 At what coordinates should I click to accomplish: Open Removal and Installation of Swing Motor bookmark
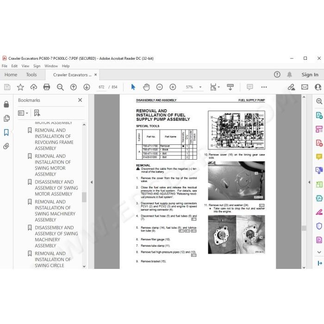[53, 165]
